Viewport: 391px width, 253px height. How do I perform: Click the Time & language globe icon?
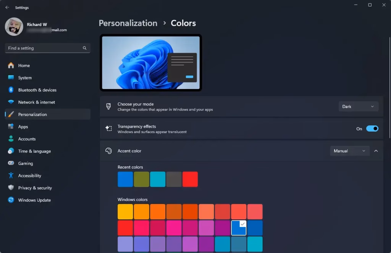coord(11,151)
